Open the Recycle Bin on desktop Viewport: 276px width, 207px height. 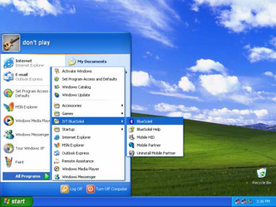(262, 176)
